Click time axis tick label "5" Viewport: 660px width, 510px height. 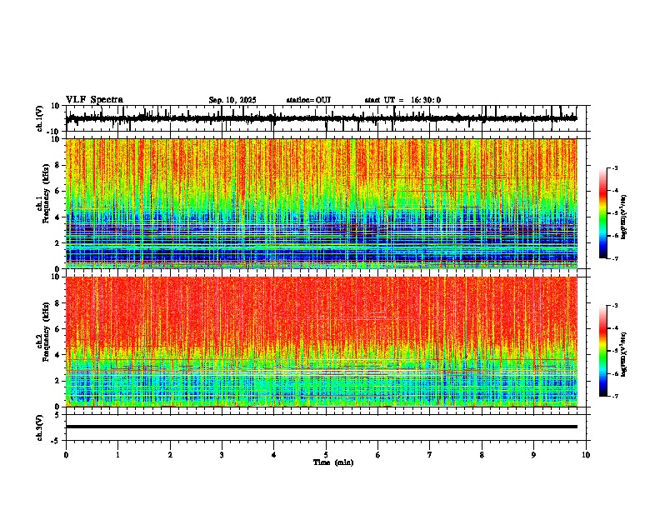tap(326, 455)
